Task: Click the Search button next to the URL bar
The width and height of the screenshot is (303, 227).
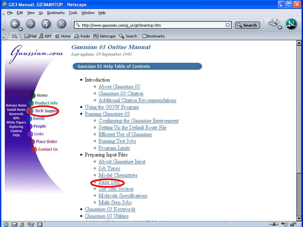Action: coord(247,25)
